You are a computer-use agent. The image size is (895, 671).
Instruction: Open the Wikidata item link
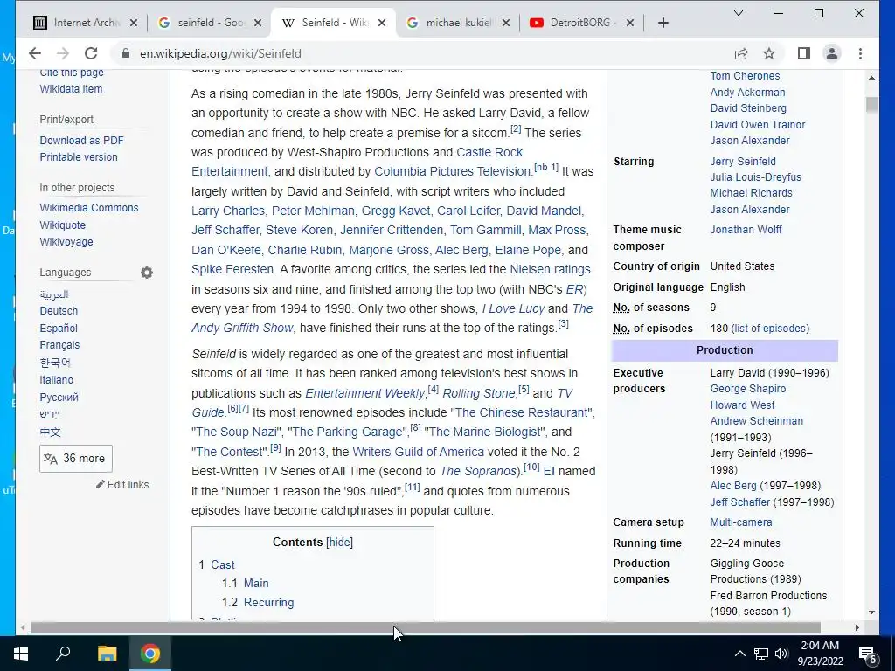(x=71, y=89)
